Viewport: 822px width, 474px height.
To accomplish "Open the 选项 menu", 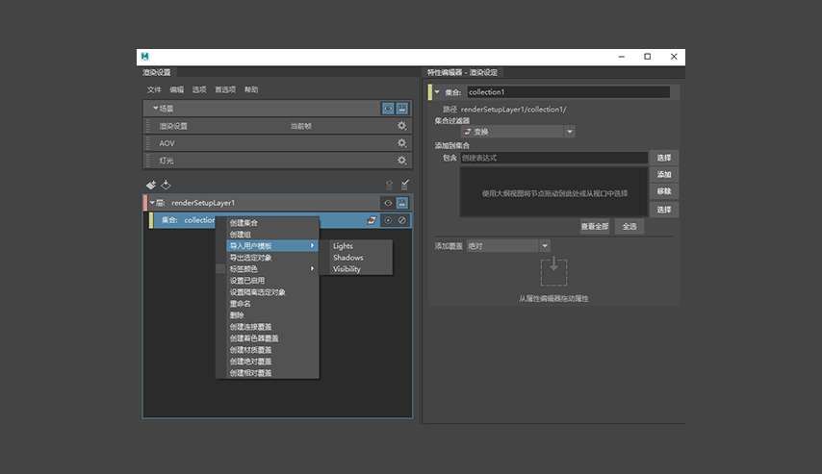I will point(199,89).
